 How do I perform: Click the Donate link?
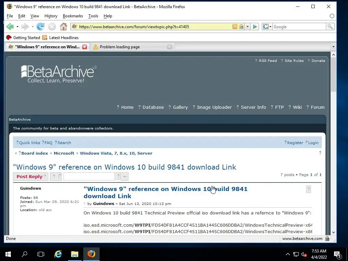(318, 60)
